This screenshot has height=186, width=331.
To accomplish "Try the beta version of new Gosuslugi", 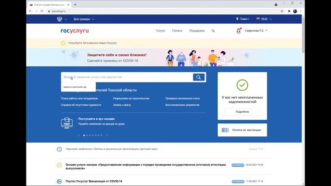I will pyautogui.click(x=92, y=43).
